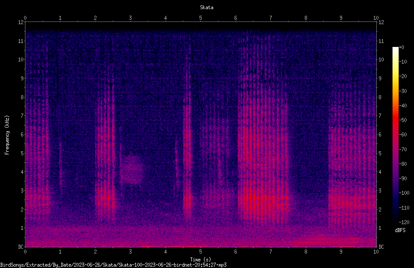The image size is (414, 268).
Task: Click the "12" tick on right frequency axis
Action: (x=381, y=22)
